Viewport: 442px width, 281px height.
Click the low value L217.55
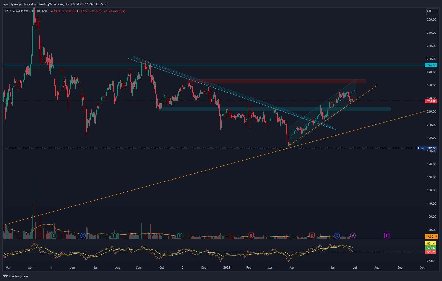click(x=83, y=11)
